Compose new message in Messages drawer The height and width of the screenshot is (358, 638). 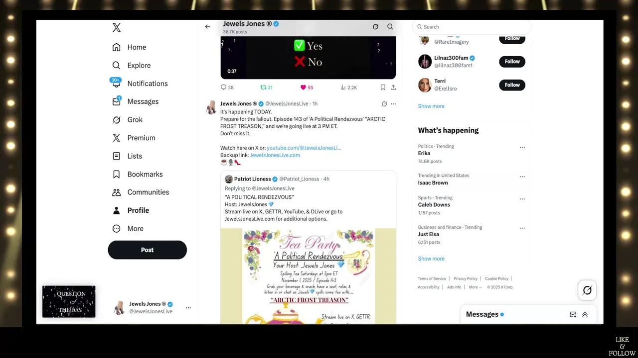573,315
